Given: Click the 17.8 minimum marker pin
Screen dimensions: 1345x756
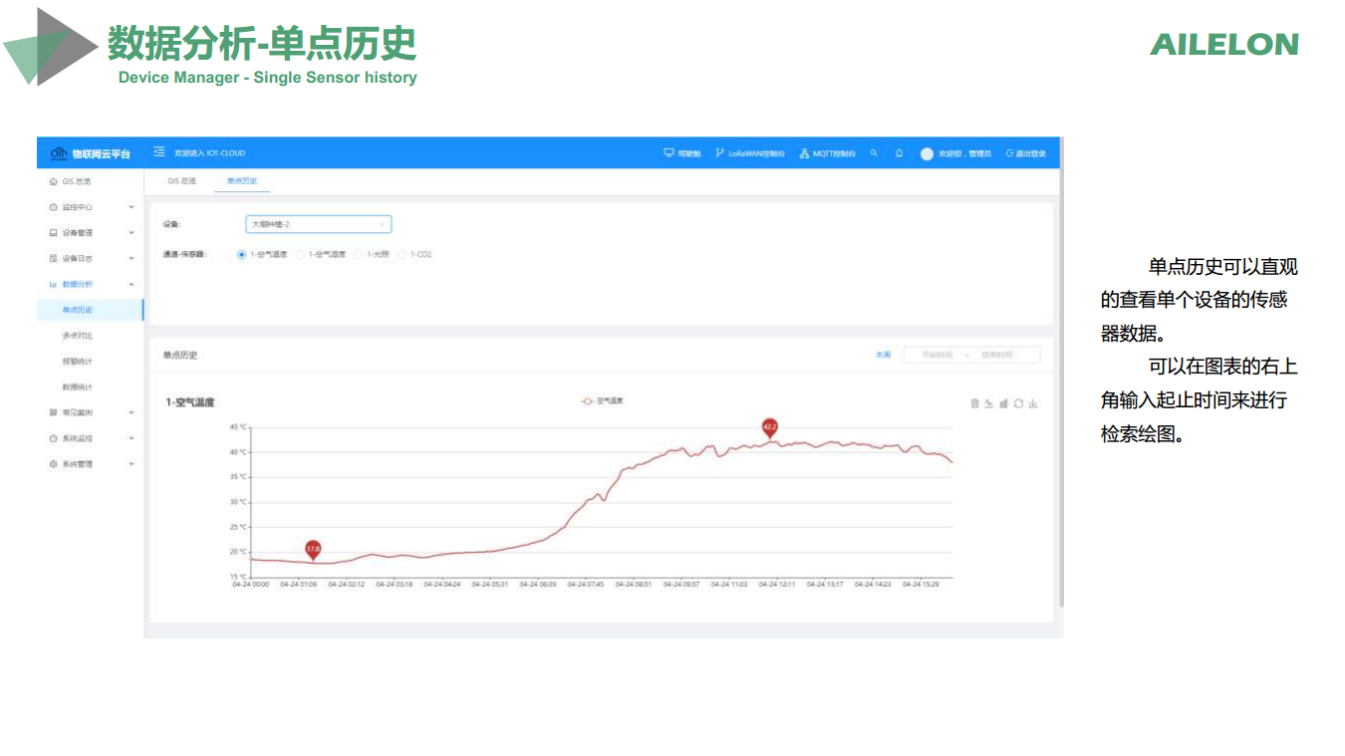Looking at the screenshot, I should tap(313, 550).
